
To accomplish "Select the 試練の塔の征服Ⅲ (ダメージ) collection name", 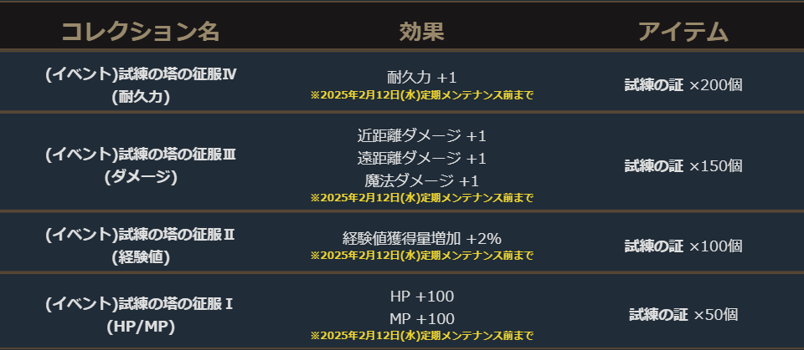I will (141, 165).
